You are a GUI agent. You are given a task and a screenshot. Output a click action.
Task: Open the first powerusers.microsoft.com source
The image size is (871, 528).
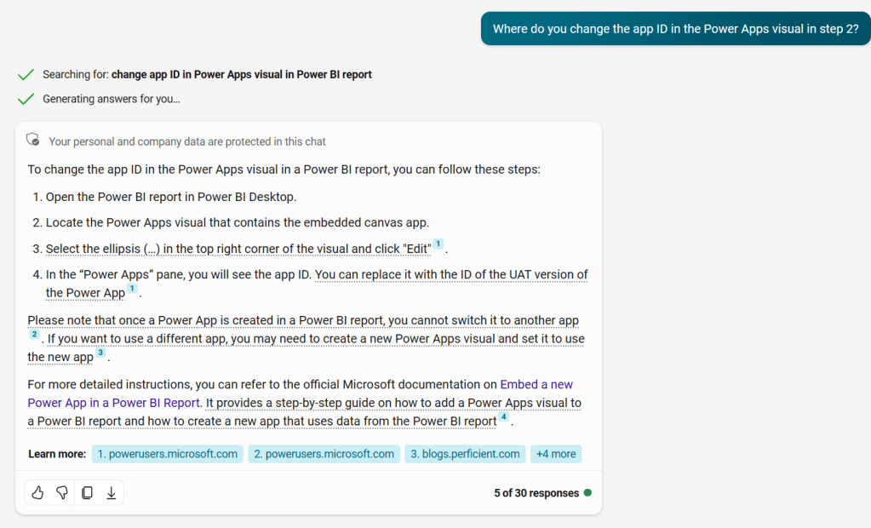pyautogui.click(x=168, y=454)
